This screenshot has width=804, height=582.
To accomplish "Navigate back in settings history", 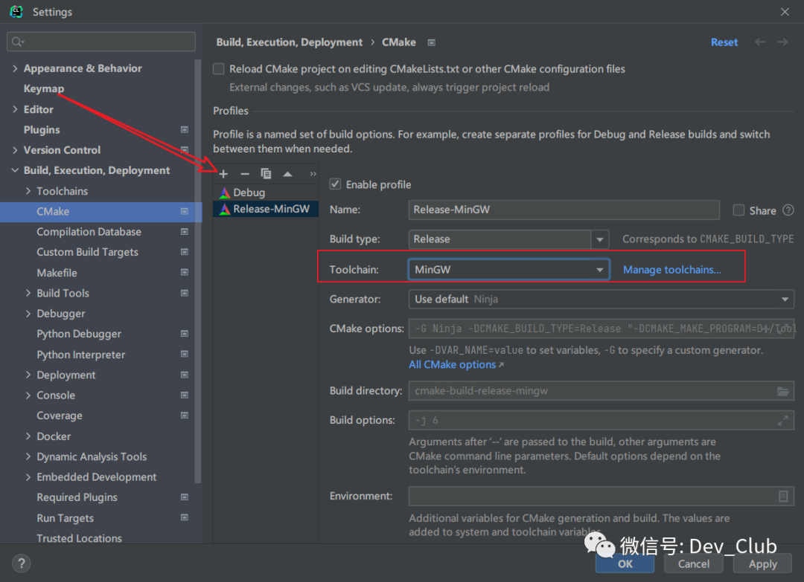I will [x=760, y=42].
